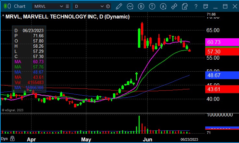239x143 pixels.
Task: Close the chart window
Action: [x=235, y=6]
